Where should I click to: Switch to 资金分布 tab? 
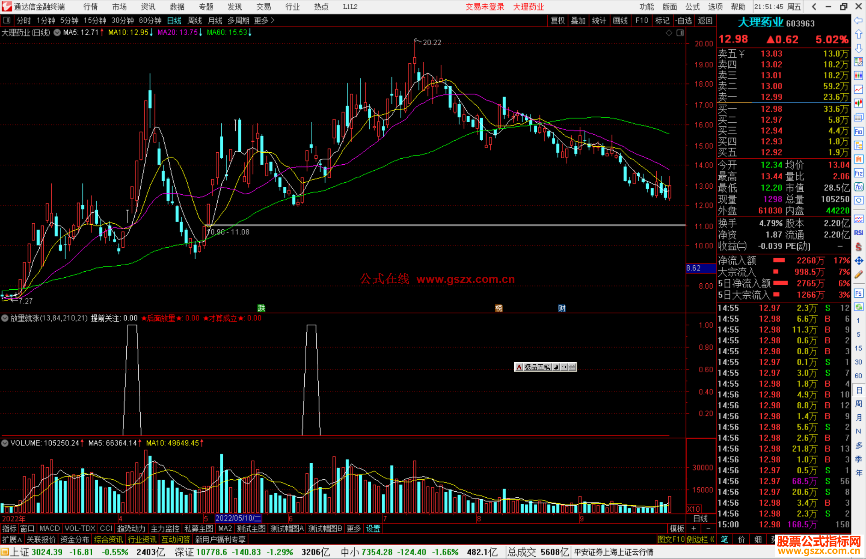(75, 539)
